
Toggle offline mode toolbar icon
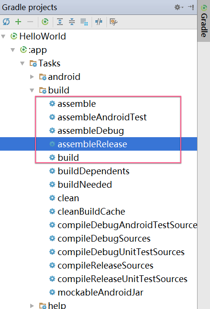98,22
